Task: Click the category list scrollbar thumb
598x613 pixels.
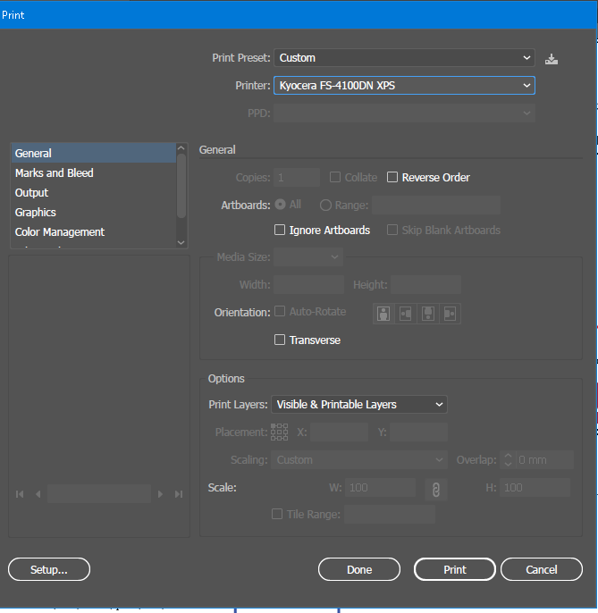Action: (x=181, y=186)
